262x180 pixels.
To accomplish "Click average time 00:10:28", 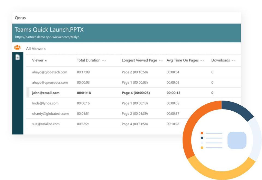I will (x=173, y=124).
